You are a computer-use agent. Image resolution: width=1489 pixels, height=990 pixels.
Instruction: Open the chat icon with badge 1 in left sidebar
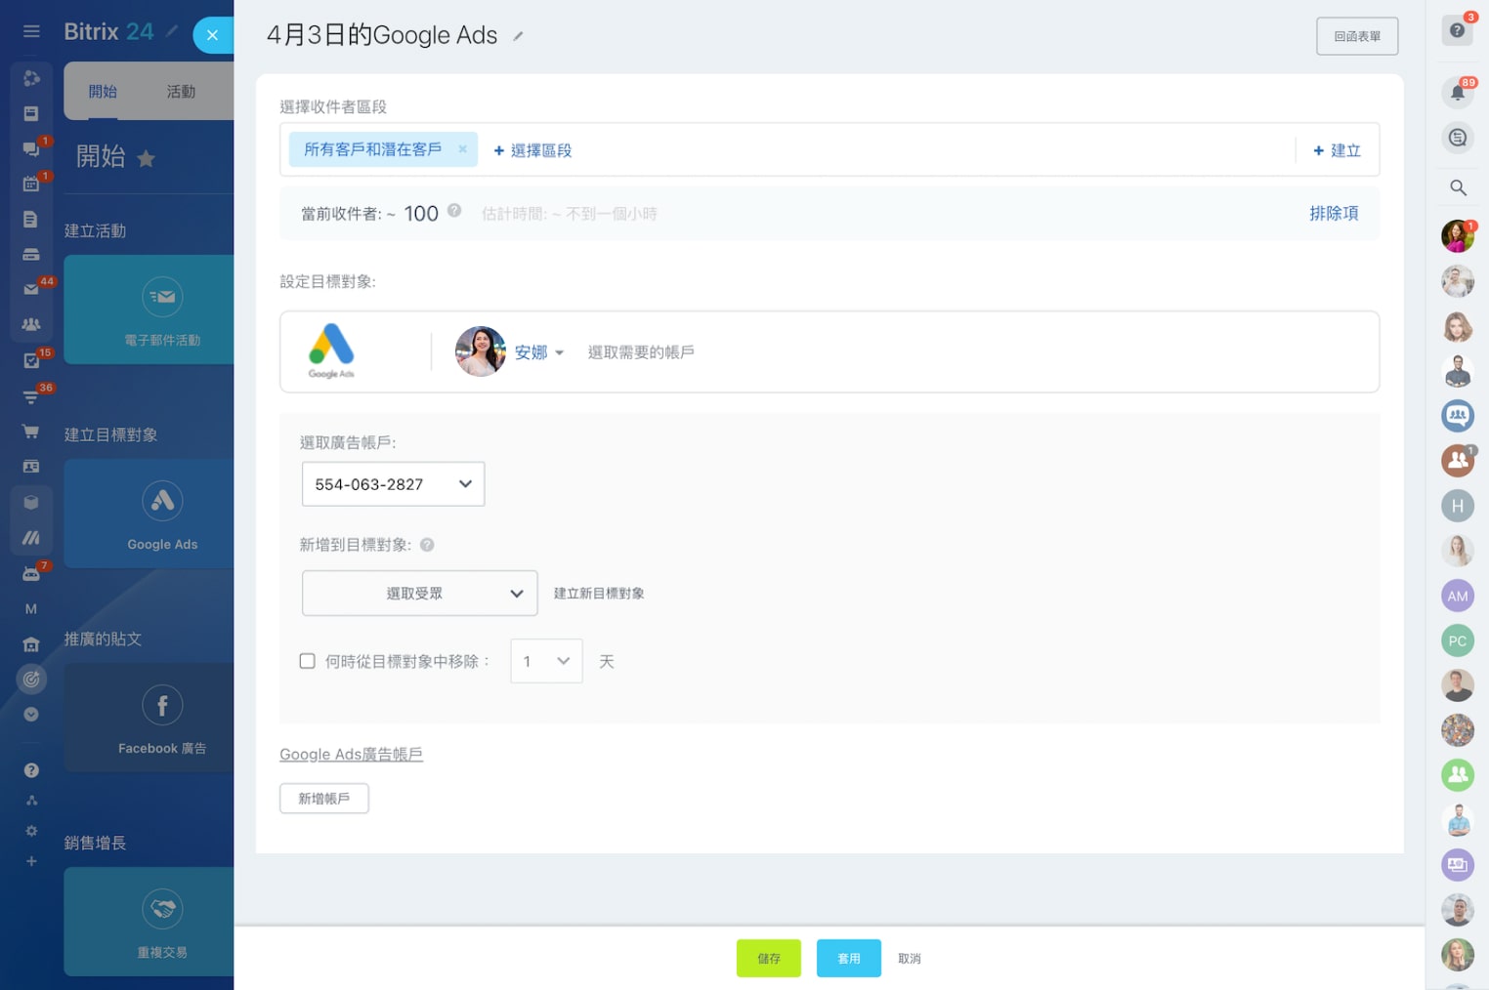click(31, 148)
